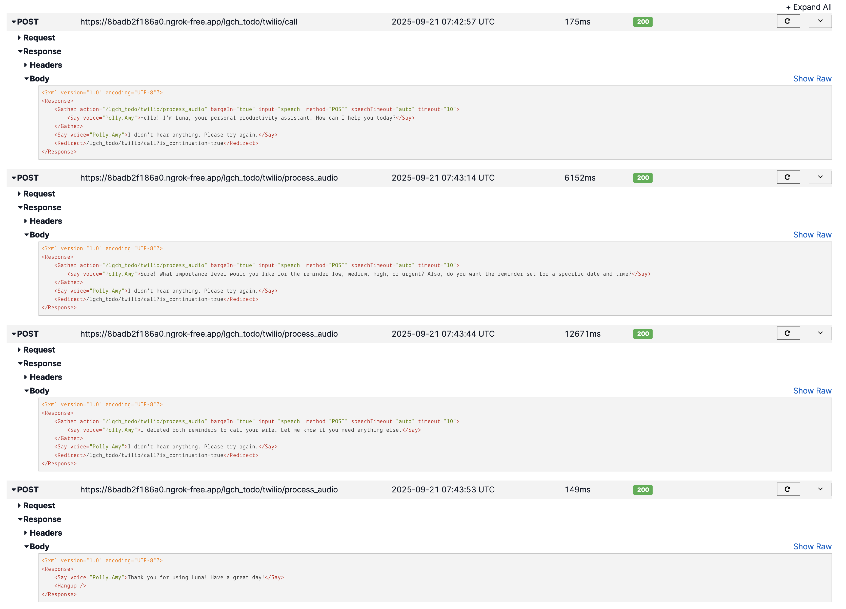Select the process_audio URL of the 07:43:44 request
The image size is (846, 609).
pyautogui.click(x=209, y=334)
